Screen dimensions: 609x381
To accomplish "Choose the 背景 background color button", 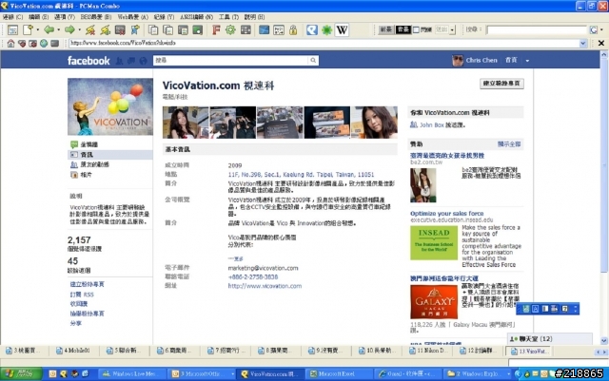I will pos(403,29).
